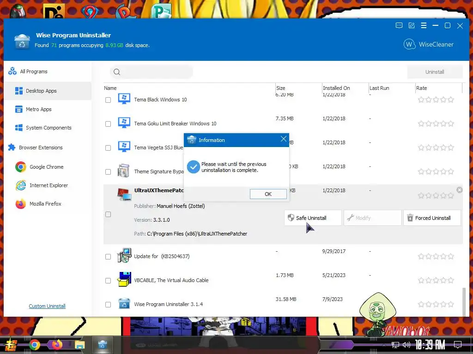Select System Components category
The height and width of the screenshot is (354, 473).
coord(48,128)
